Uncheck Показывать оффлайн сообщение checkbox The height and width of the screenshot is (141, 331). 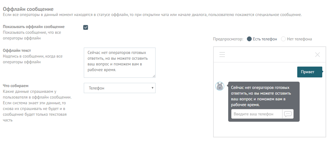86,27
